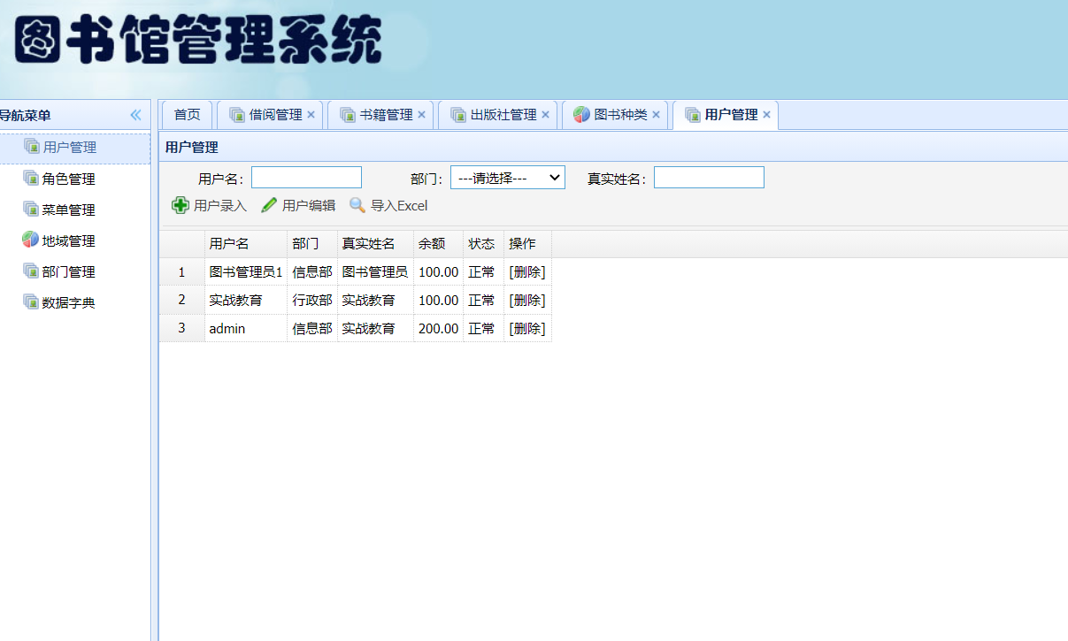Click the pencil 用户编辑 icon
Screen dimensions: 1068x641
269,205
